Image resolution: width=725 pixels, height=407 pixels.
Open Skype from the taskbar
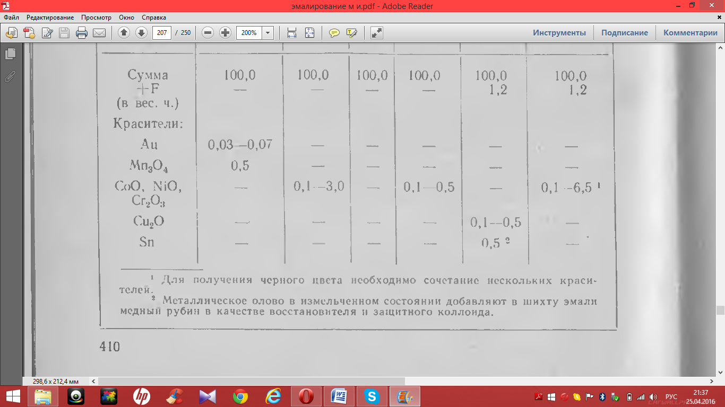pos(372,396)
